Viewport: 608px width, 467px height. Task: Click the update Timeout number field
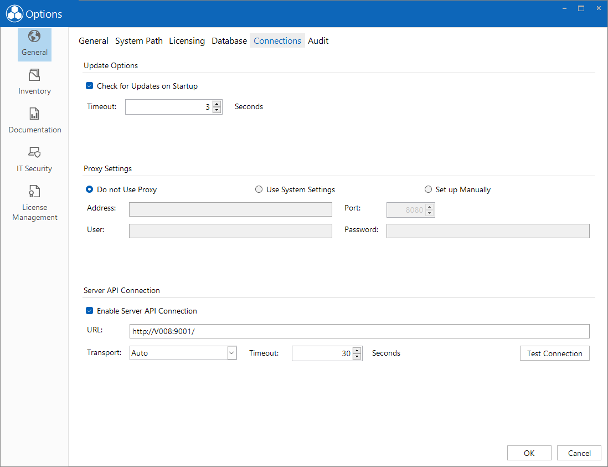[x=169, y=107]
